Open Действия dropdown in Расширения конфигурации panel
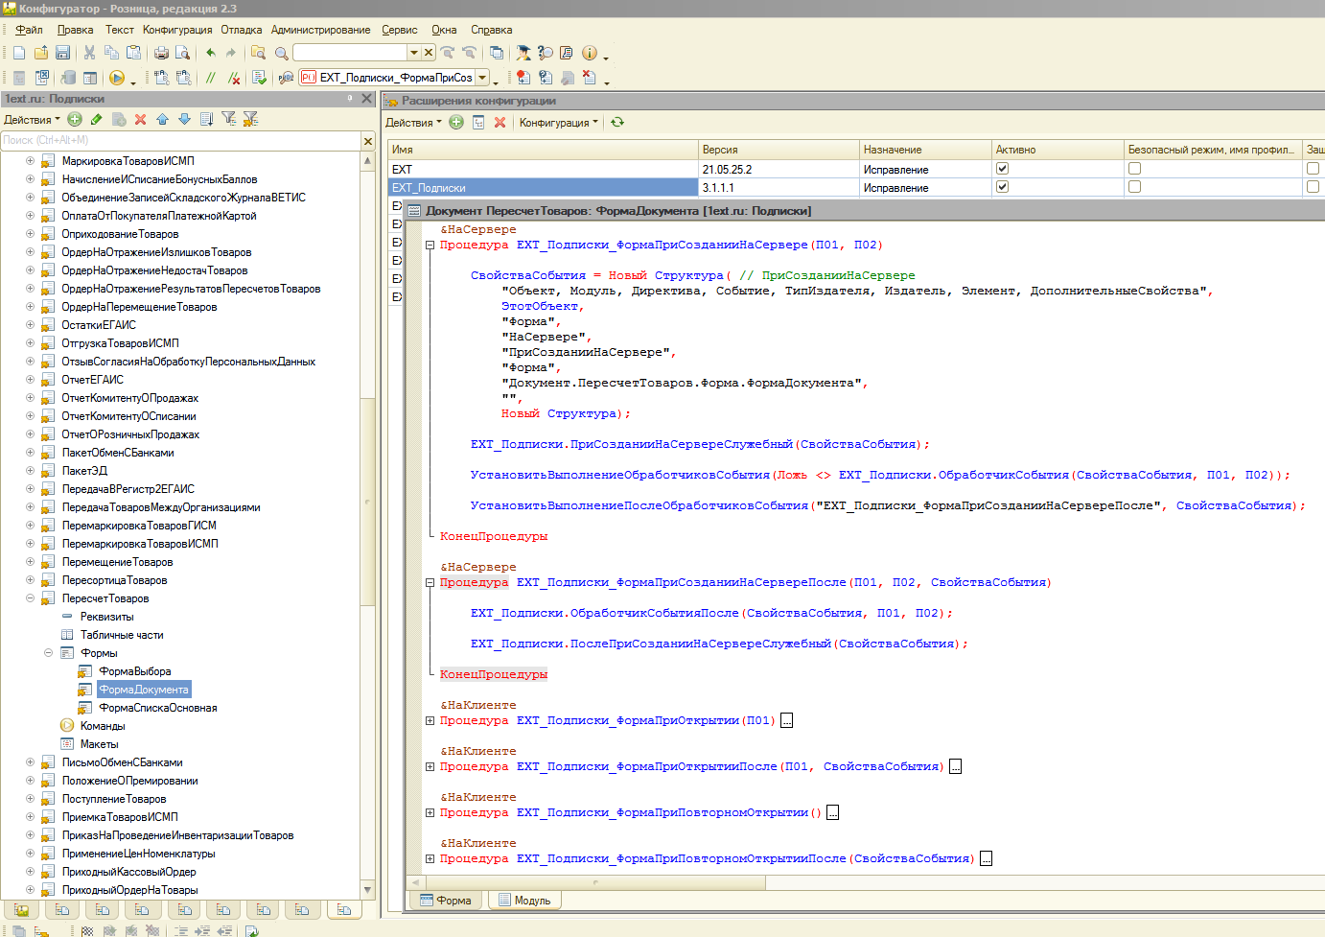This screenshot has height=937, width=1325. [x=413, y=122]
